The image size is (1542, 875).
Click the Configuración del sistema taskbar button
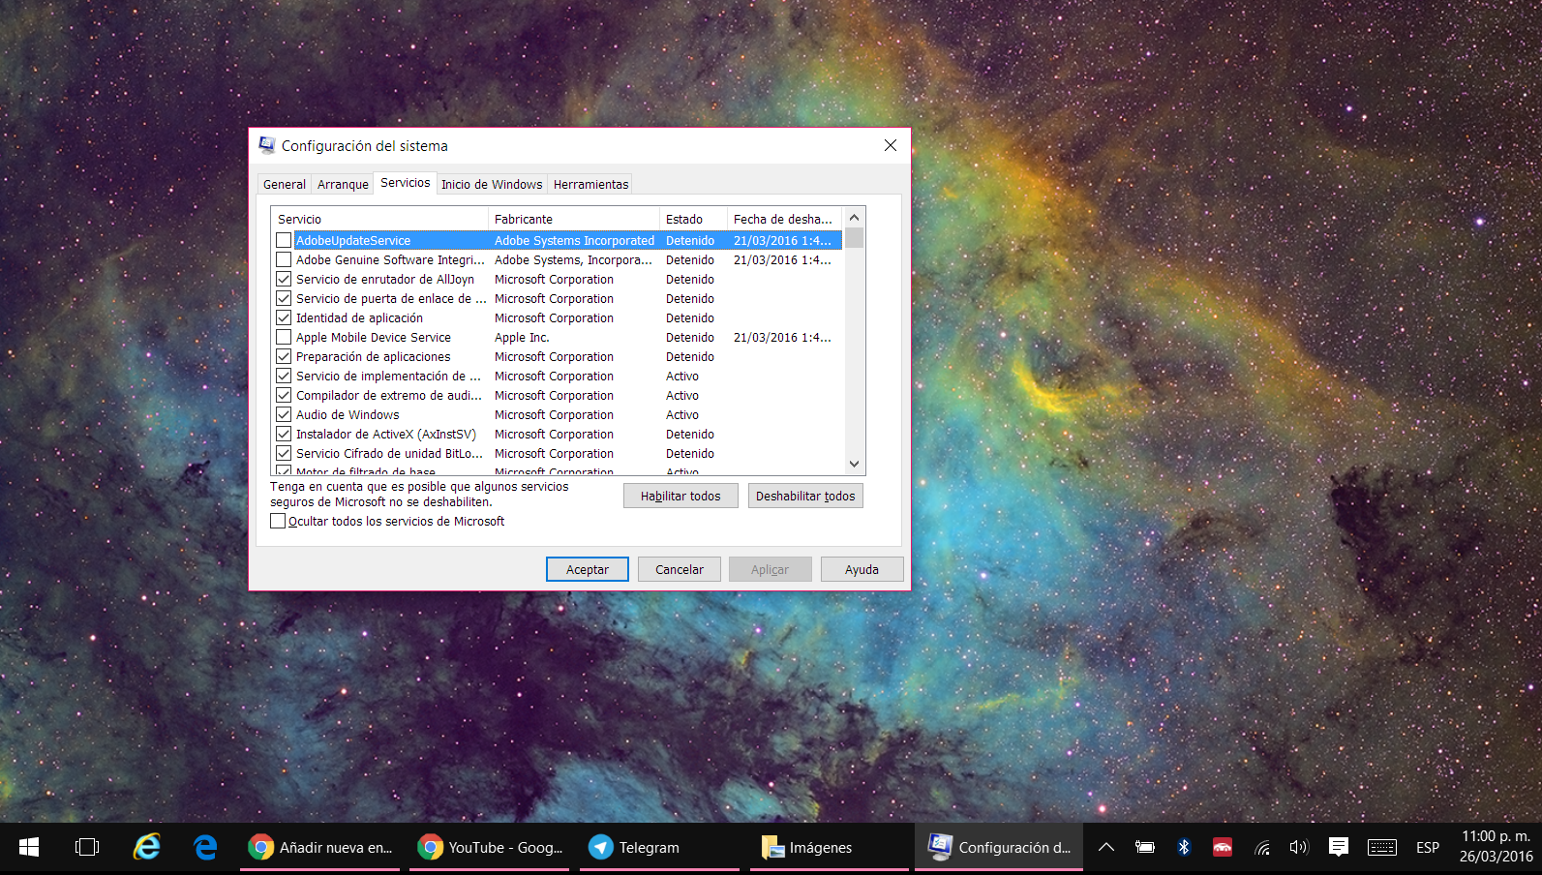tap(999, 847)
